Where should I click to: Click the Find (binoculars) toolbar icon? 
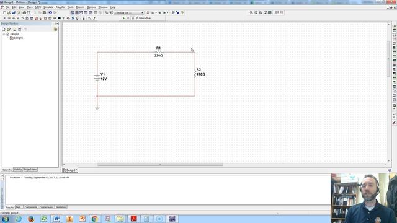tap(173, 12)
